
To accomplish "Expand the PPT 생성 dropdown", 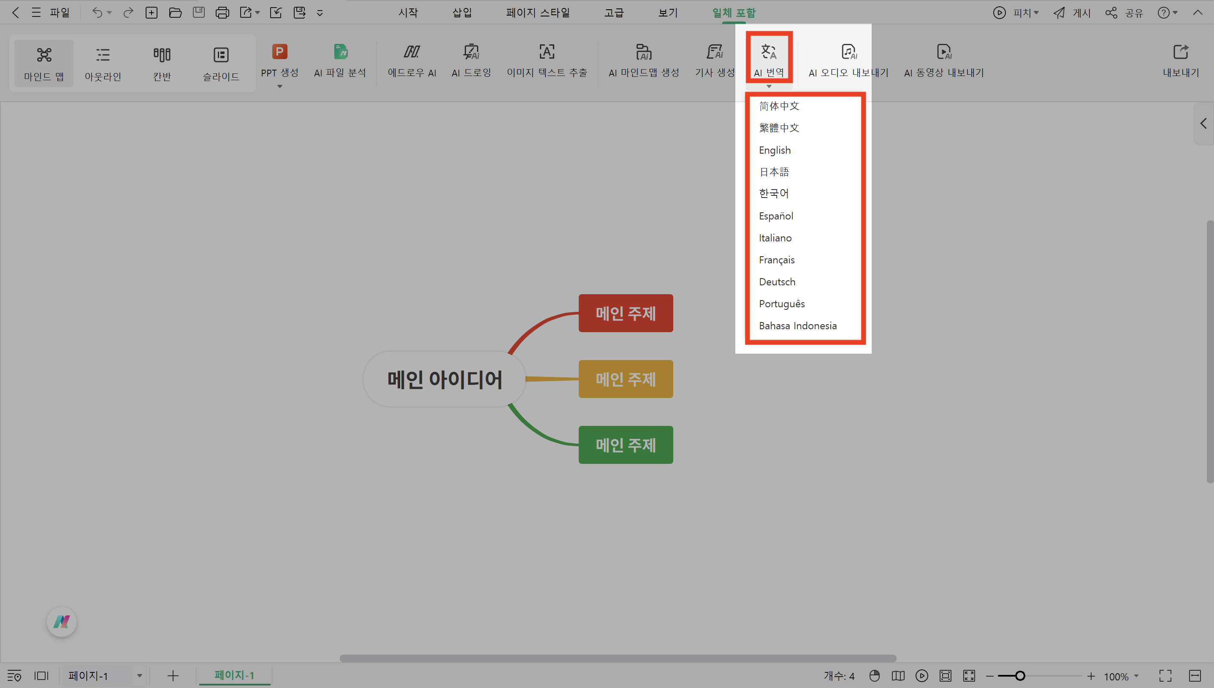I will tap(279, 86).
